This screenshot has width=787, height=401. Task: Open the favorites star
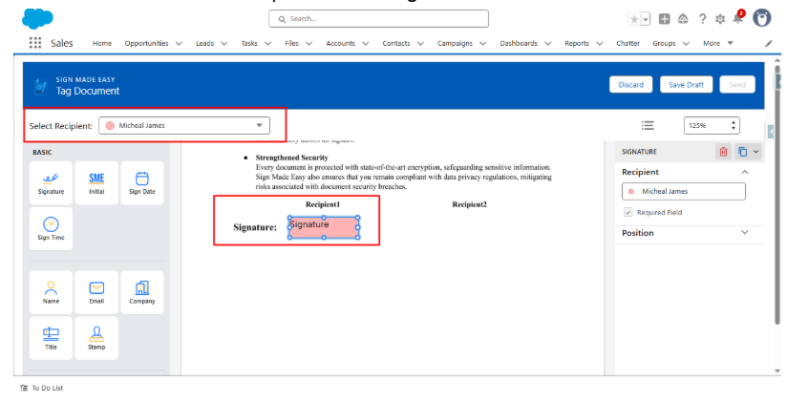tap(634, 19)
